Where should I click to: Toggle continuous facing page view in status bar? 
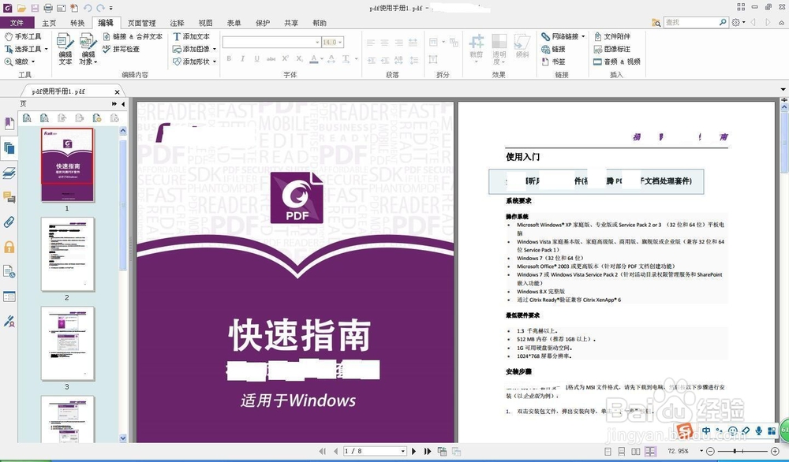(651, 452)
